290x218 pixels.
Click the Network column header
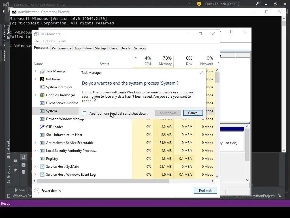204,61
